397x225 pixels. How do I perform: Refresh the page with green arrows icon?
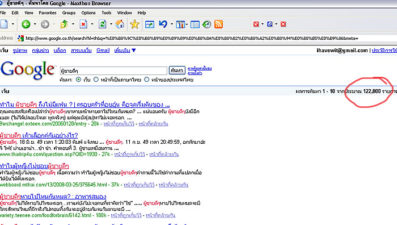102,24
